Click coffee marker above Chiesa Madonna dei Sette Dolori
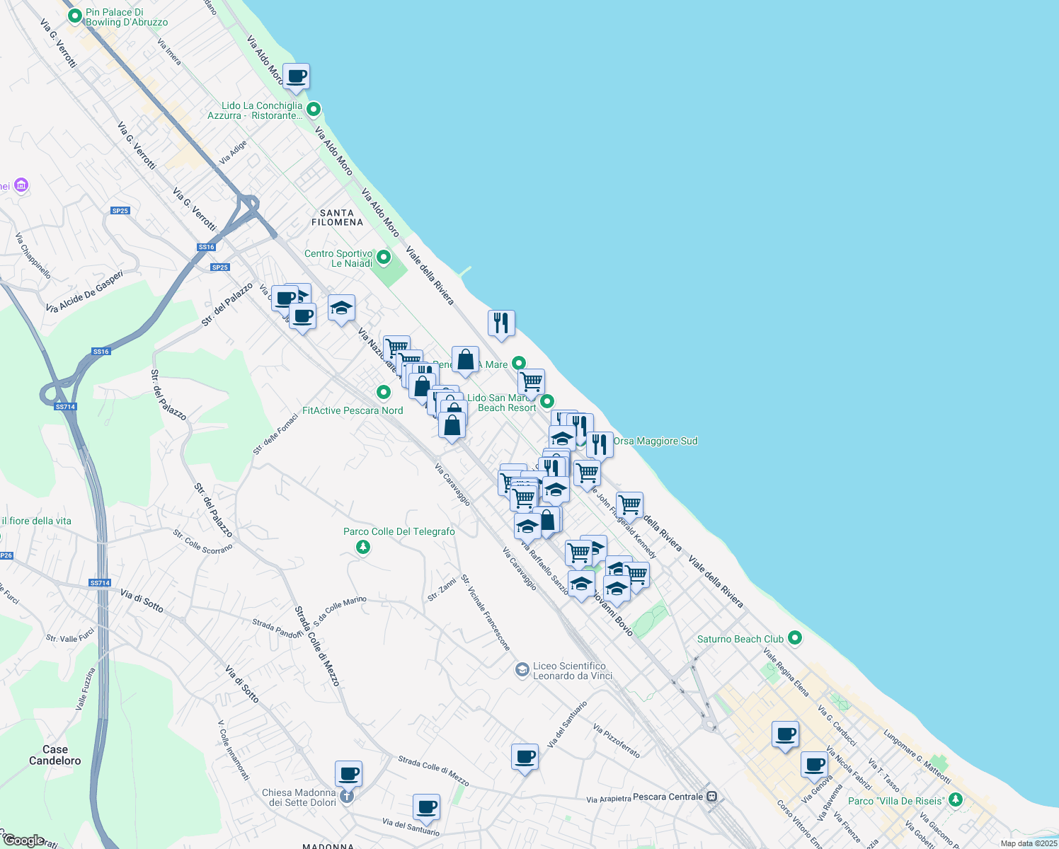The height and width of the screenshot is (849, 1059). [348, 775]
